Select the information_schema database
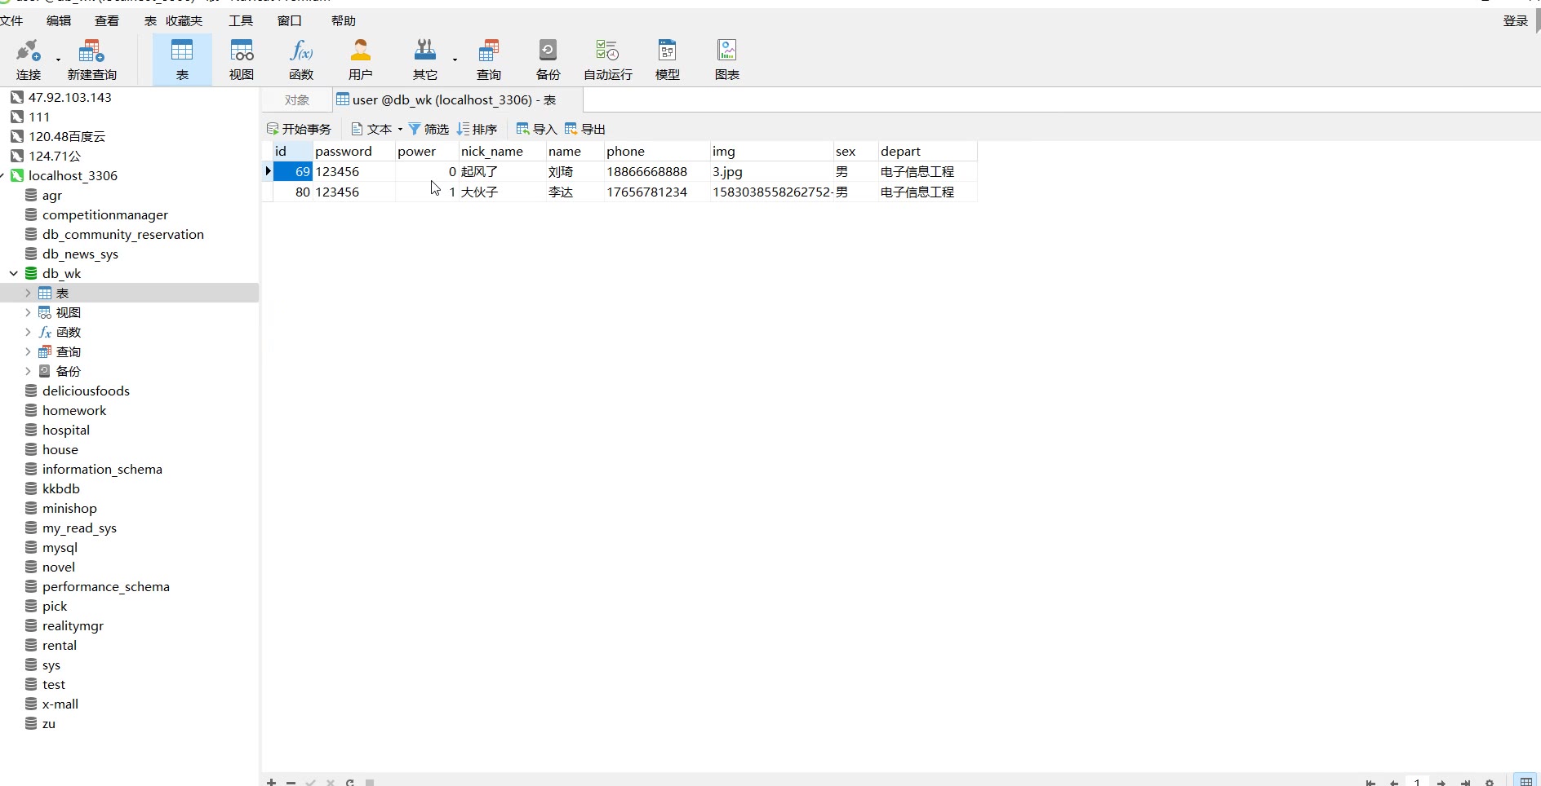Image resolution: width=1541 pixels, height=786 pixels. [x=102, y=469]
